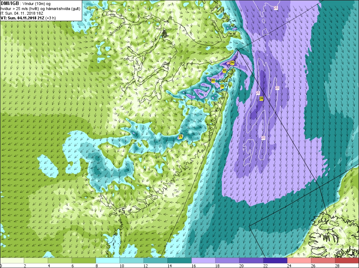Pick the 22–24 m/s indigo legend swatch
359x268 pixels.
(x=275, y=260)
